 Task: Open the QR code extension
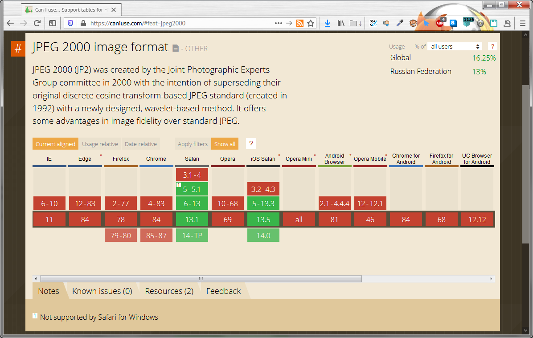[373, 23]
